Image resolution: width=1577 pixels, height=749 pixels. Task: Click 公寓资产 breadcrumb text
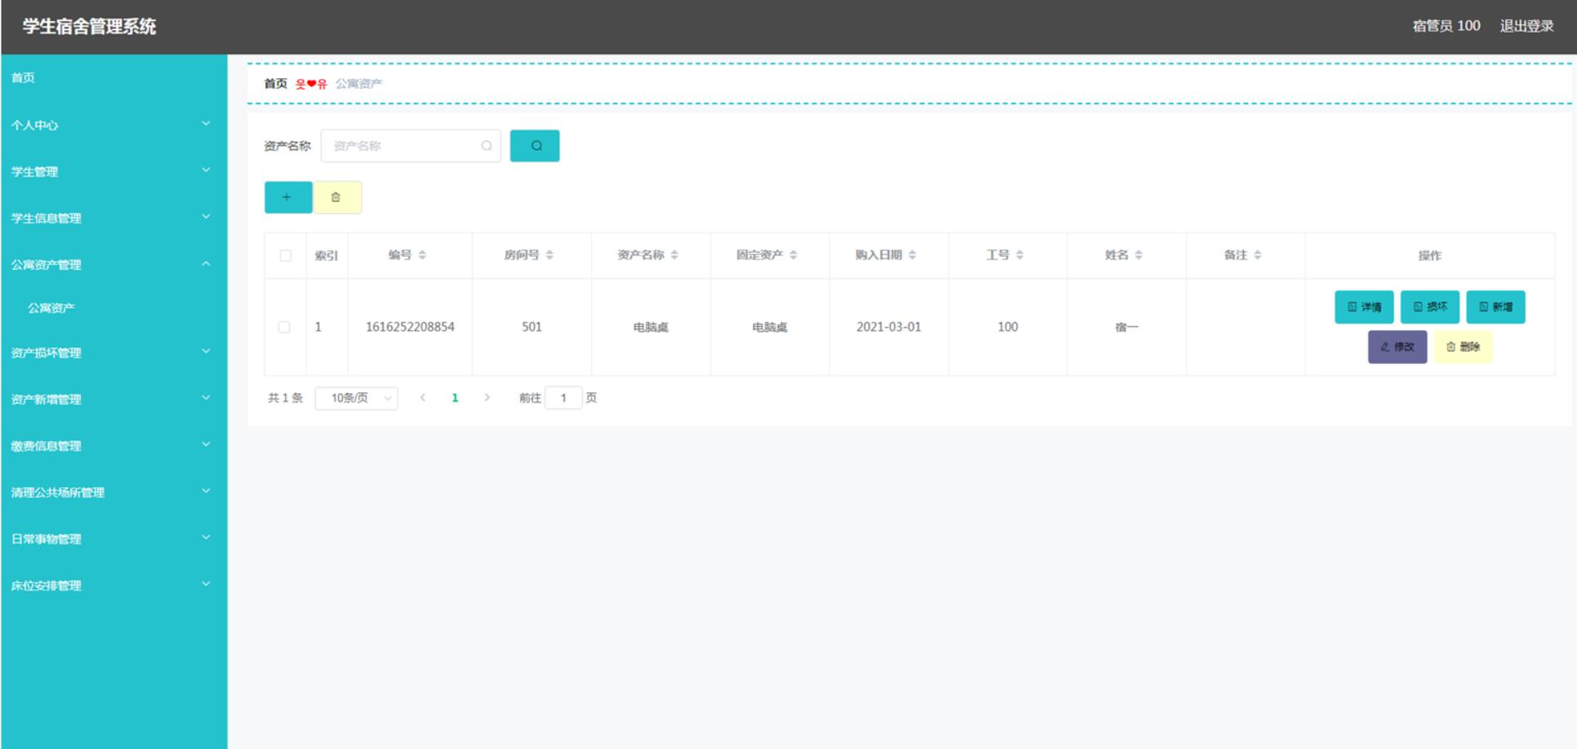click(358, 83)
